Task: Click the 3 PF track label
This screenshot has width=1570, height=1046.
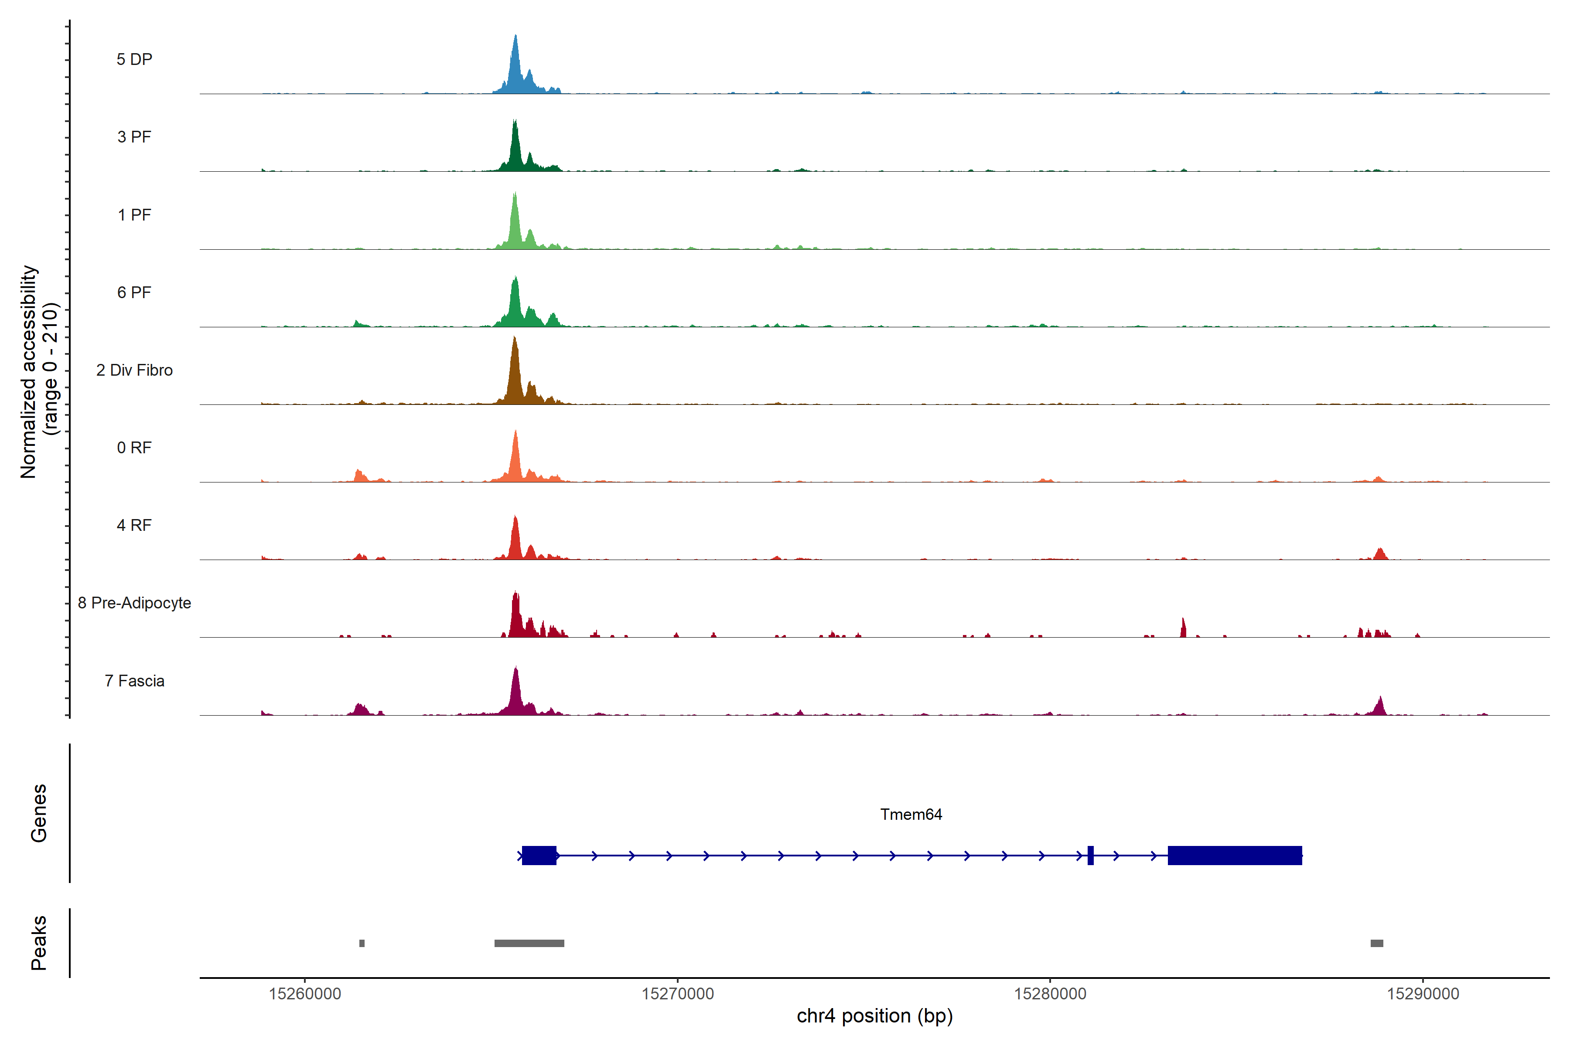Action: 134,137
